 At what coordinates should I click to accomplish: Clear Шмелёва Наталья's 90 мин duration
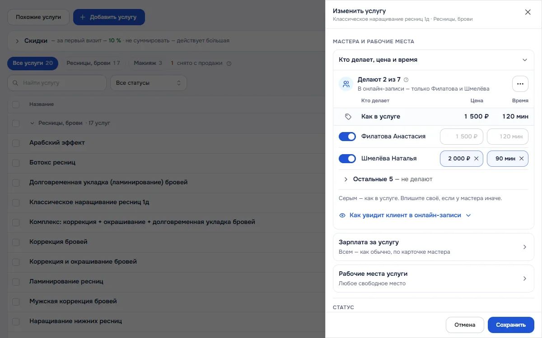pyautogui.click(x=521, y=159)
